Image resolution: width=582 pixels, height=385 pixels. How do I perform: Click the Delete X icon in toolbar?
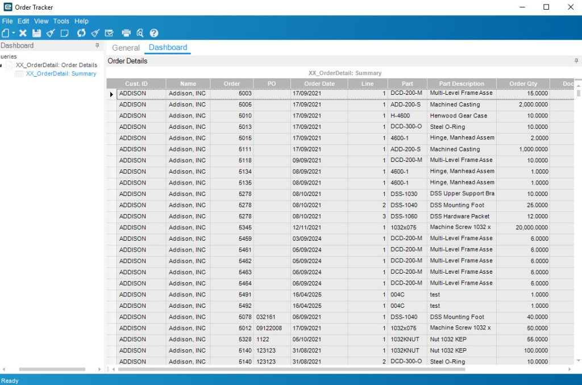click(23, 33)
